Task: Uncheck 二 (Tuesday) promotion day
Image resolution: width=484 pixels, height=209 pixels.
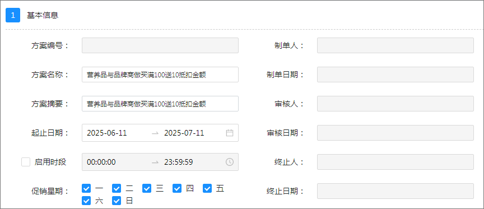Action: [x=117, y=188]
